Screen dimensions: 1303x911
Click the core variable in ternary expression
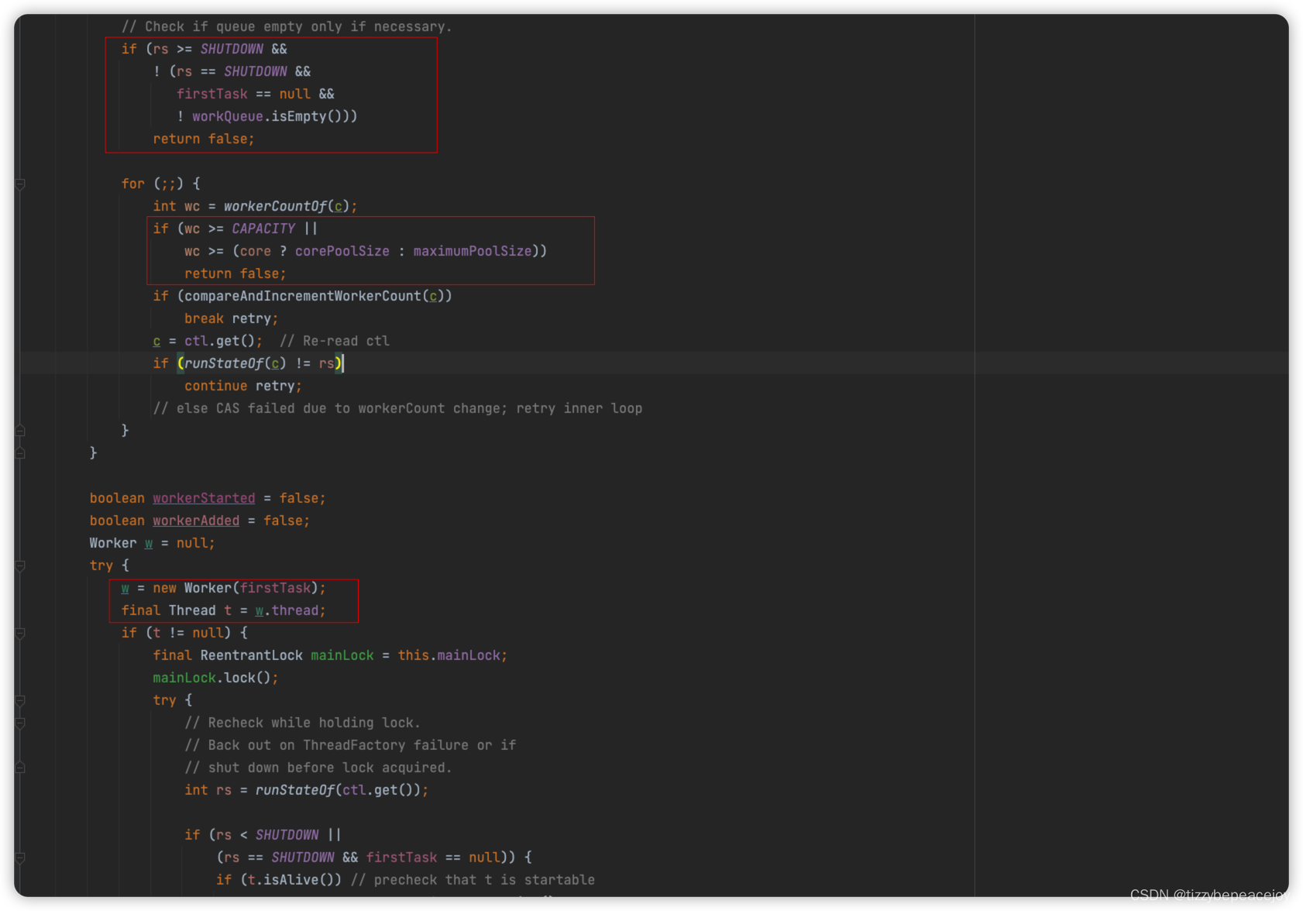[x=255, y=251]
